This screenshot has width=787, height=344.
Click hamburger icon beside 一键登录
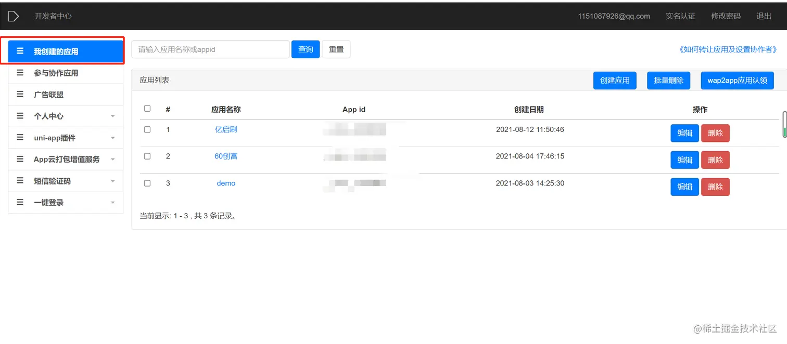20,202
